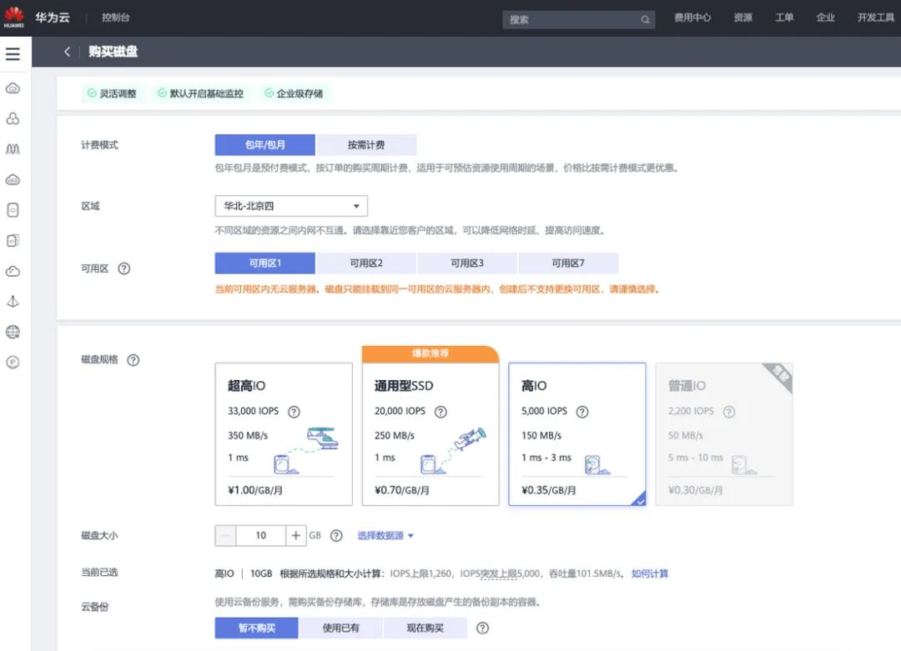Select 按需计费 billing mode
The width and height of the screenshot is (901, 651).
coord(366,145)
